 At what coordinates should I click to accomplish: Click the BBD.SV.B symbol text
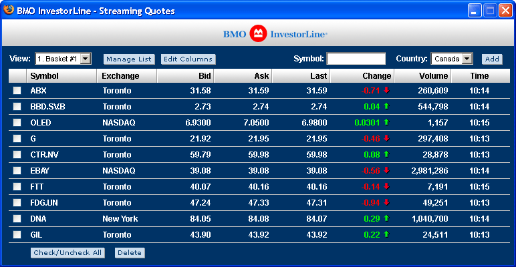(x=47, y=107)
